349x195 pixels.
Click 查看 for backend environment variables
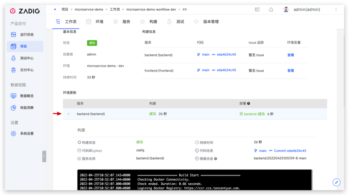(291, 55)
